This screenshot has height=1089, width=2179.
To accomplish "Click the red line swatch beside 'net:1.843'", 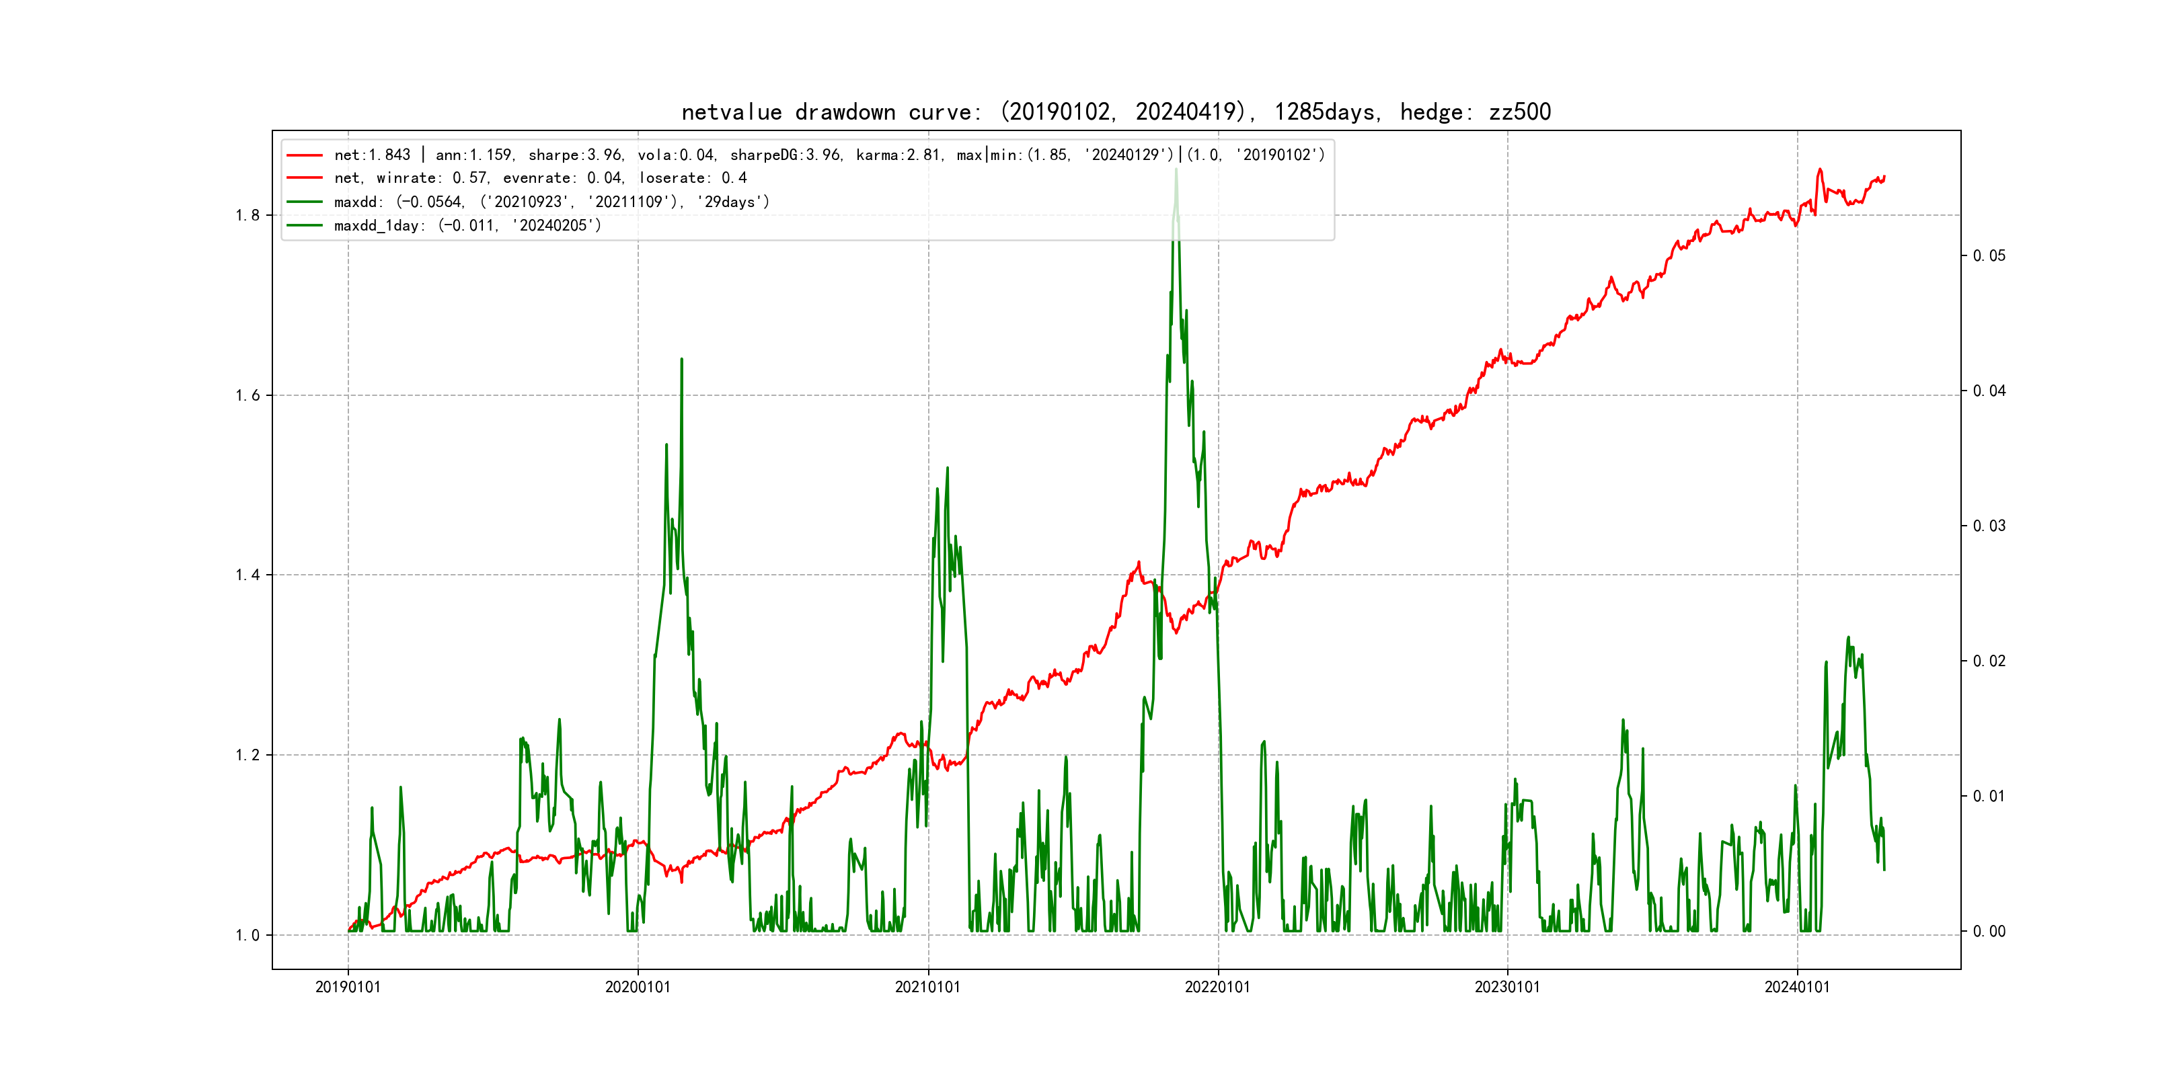I will pos(305,155).
